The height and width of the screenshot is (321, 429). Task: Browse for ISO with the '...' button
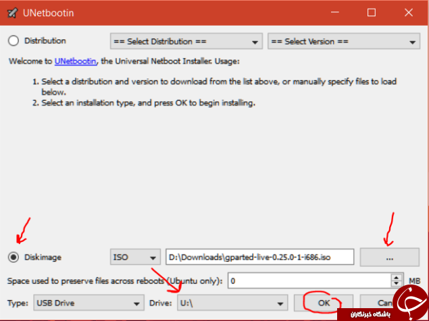tap(389, 257)
